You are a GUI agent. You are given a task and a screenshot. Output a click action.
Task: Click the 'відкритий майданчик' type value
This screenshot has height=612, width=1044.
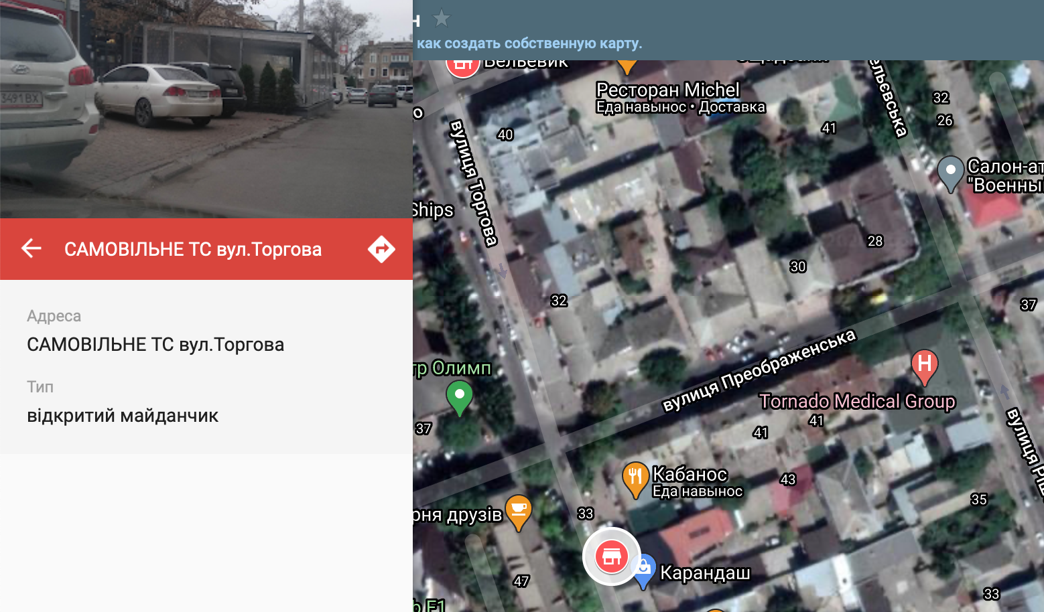(123, 416)
